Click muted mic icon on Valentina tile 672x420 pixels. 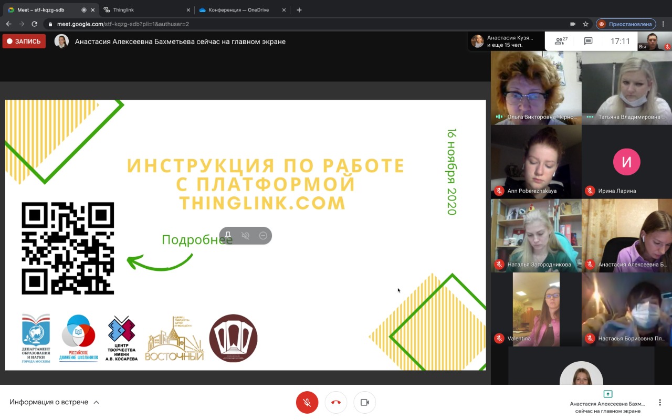click(499, 339)
